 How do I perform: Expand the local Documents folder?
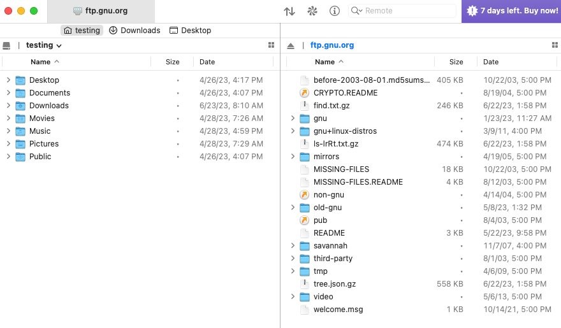point(8,93)
